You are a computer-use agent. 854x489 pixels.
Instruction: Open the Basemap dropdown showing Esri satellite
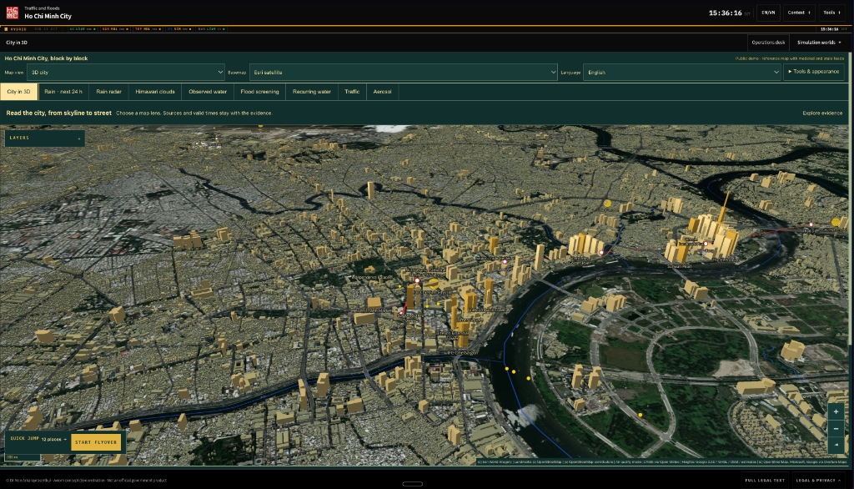[x=403, y=72]
